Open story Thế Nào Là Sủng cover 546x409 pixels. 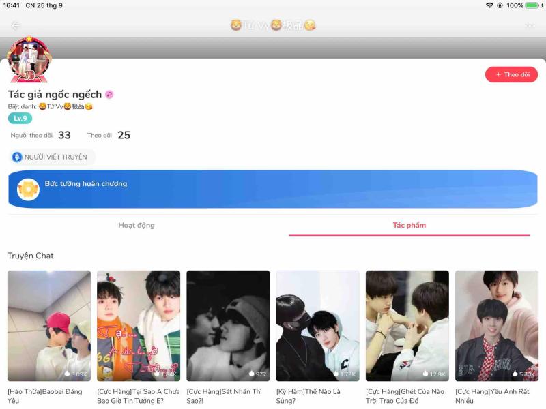[x=317, y=326]
